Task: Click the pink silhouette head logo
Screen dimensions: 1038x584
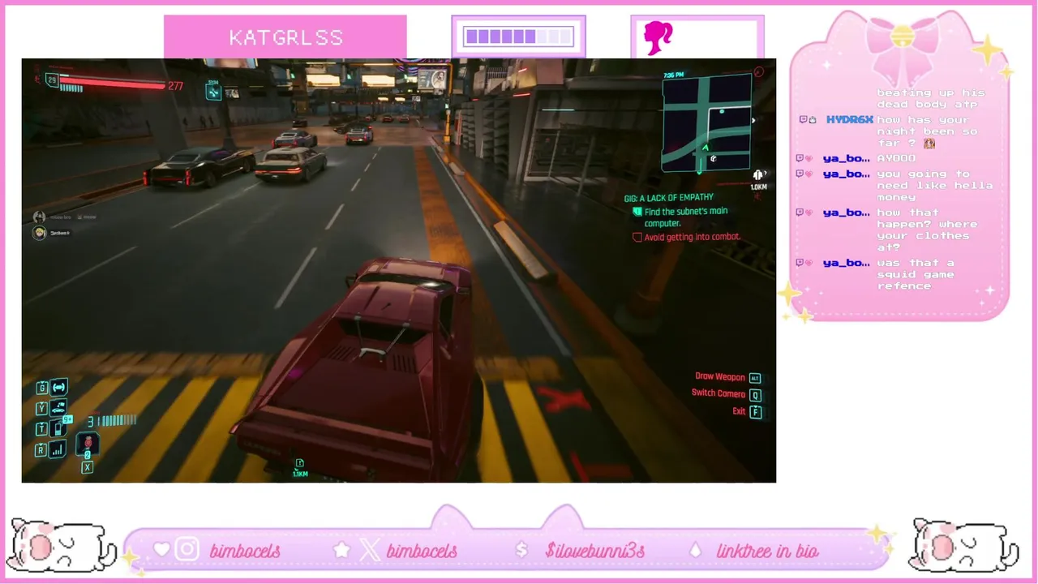Action: (x=658, y=38)
